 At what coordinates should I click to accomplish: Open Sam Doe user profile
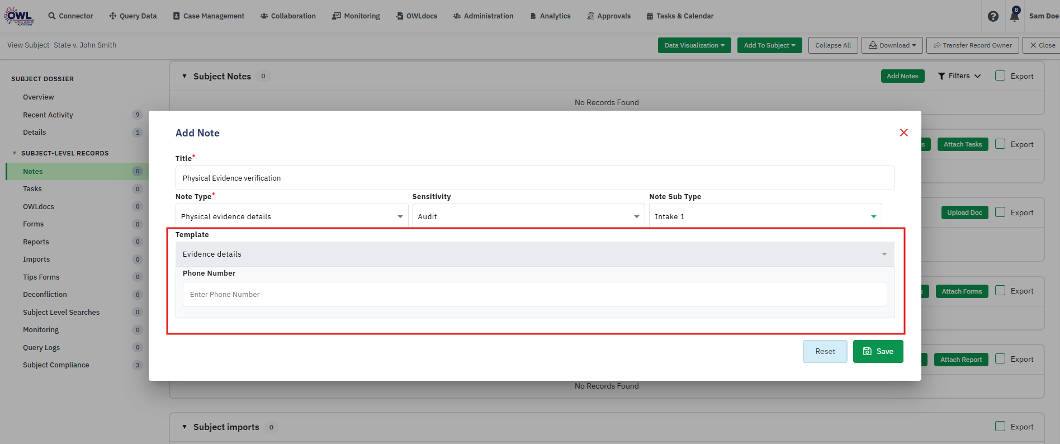1044,16
